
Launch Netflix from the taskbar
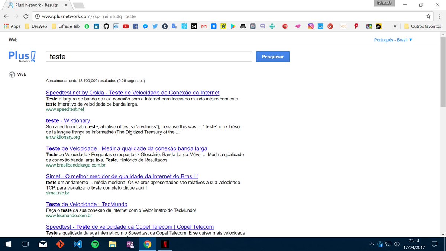coord(165,244)
